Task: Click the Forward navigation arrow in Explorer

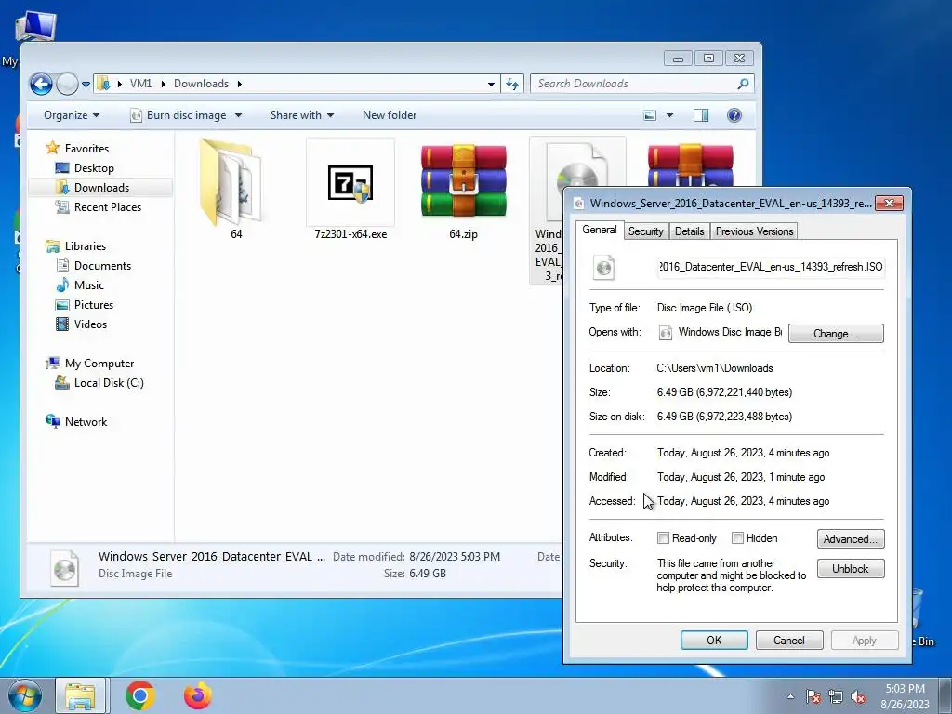Action: (67, 84)
